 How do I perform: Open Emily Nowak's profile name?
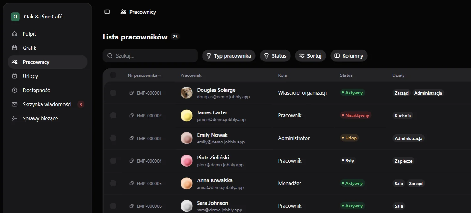212,135
